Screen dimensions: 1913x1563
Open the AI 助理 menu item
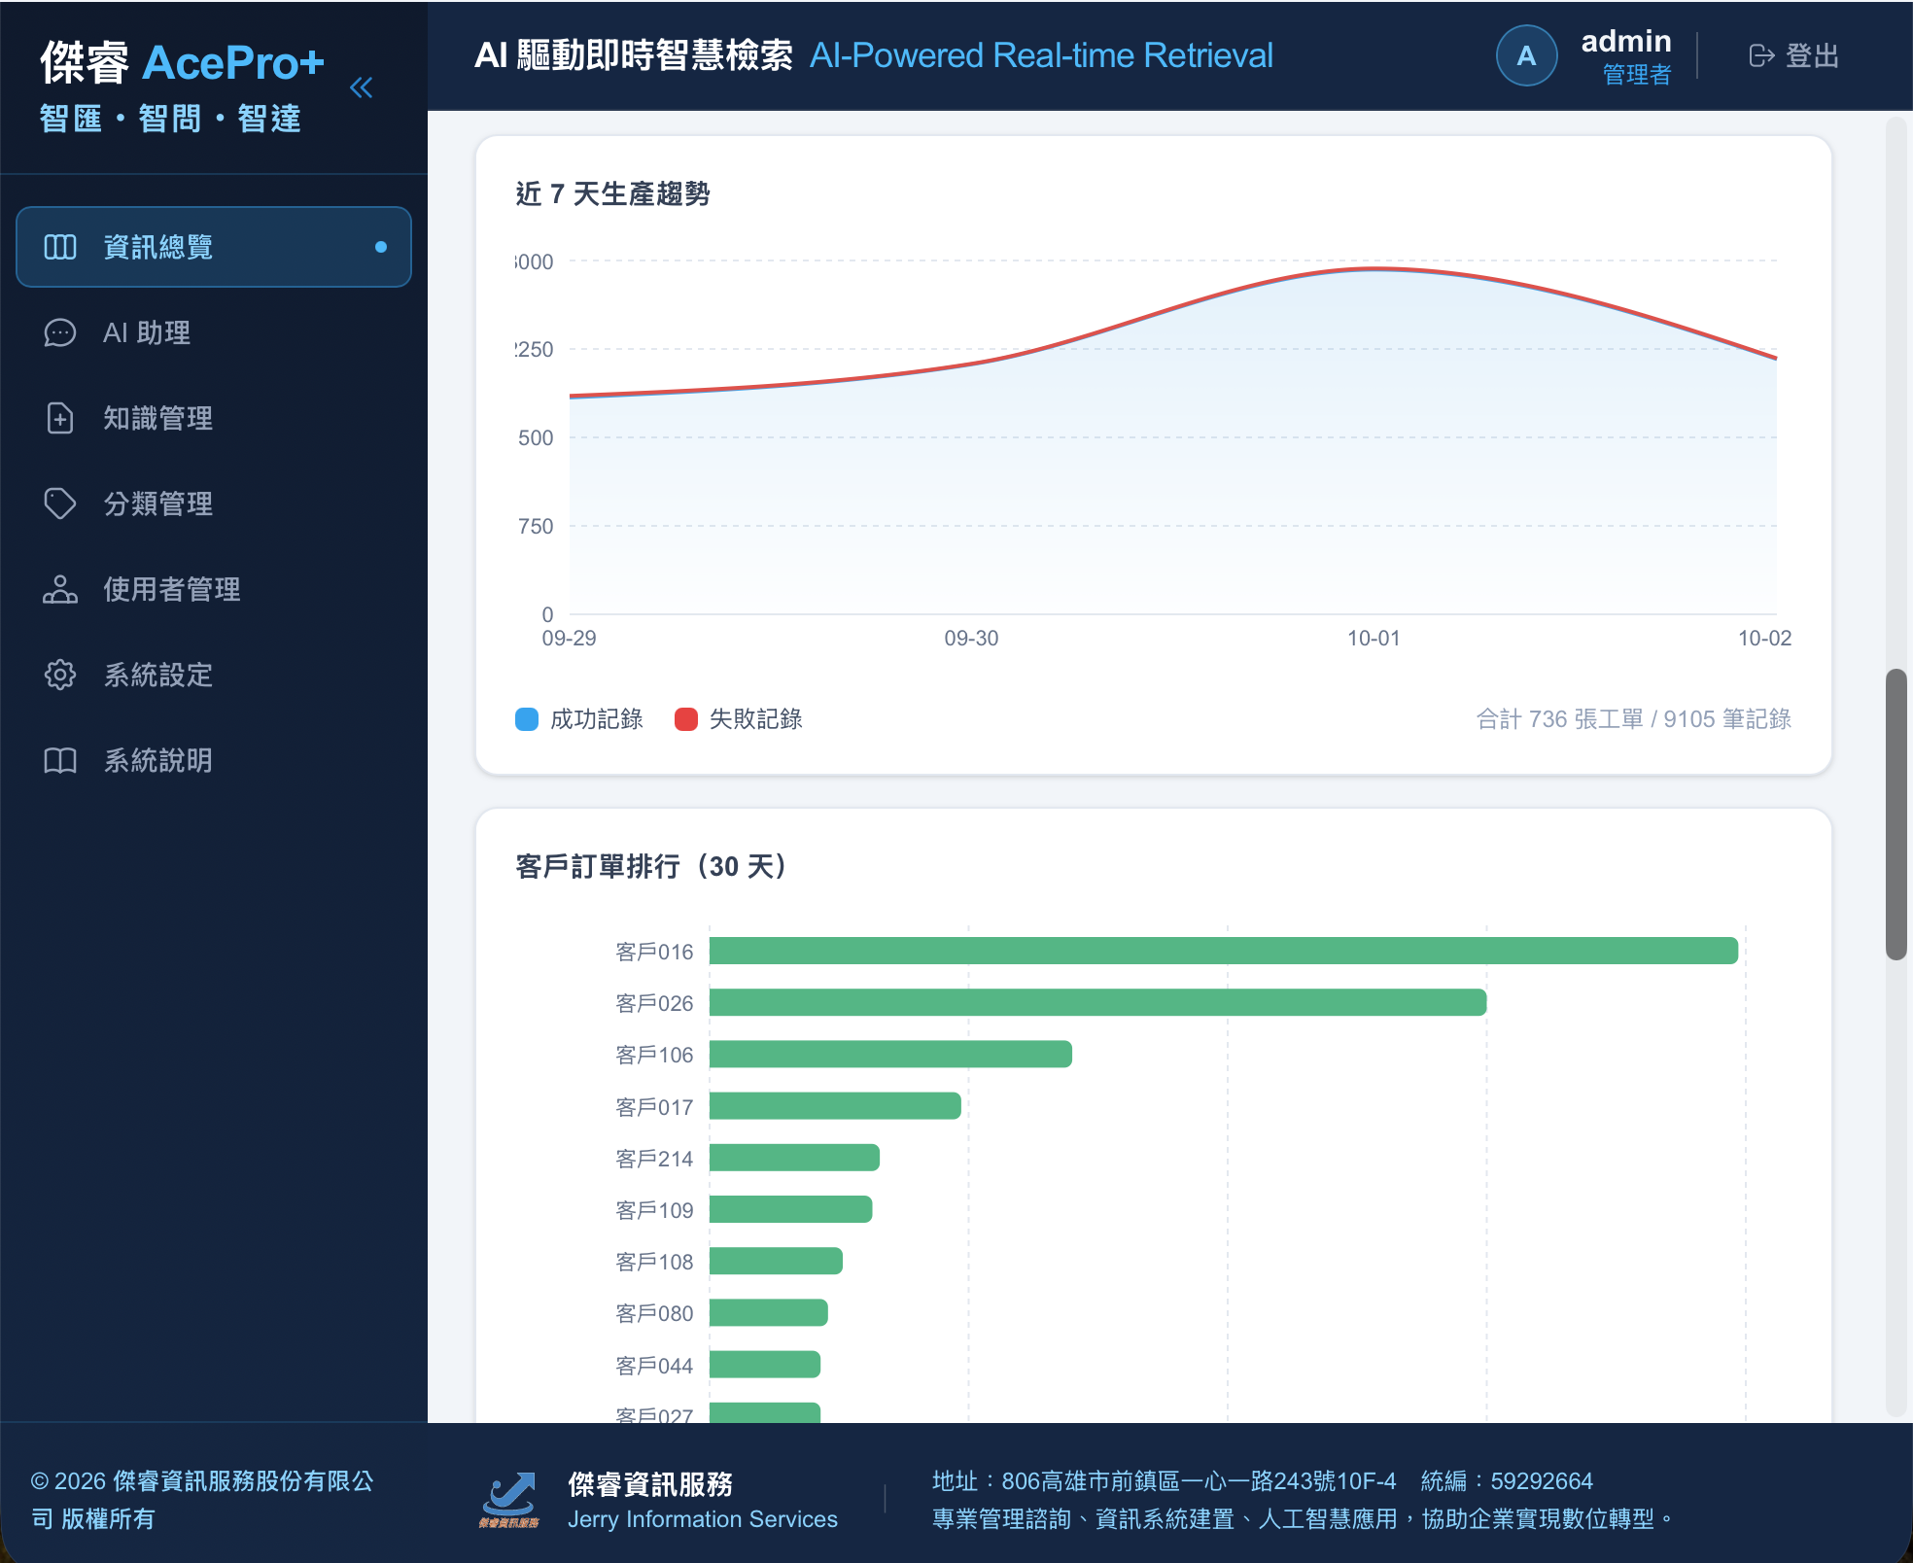click(x=214, y=332)
